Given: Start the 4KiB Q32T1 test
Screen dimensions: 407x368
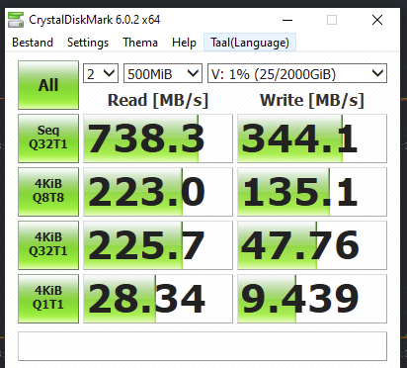Looking at the screenshot, I should pyautogui.click(x=48, y=245).
